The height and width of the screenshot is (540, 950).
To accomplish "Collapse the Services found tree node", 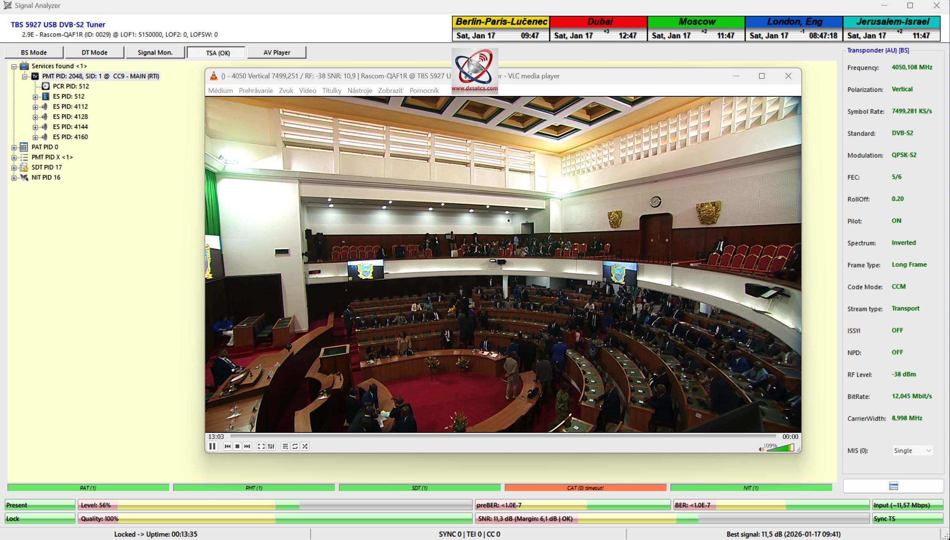I will coord(14,66).
